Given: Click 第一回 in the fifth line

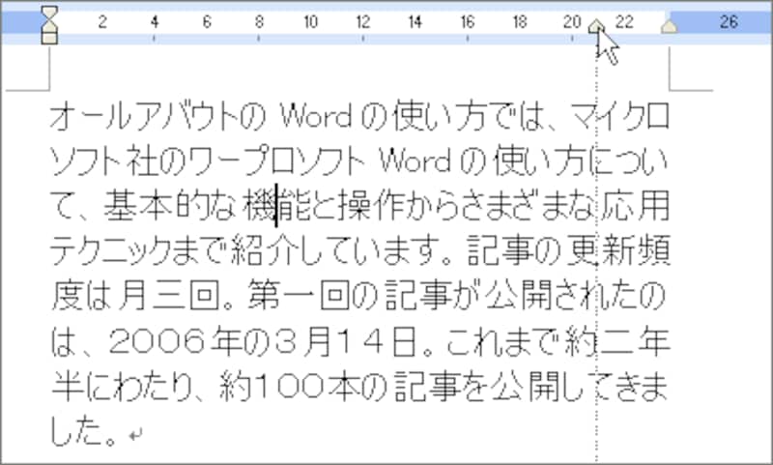Looking at the screenshot, I should (299, 295).
